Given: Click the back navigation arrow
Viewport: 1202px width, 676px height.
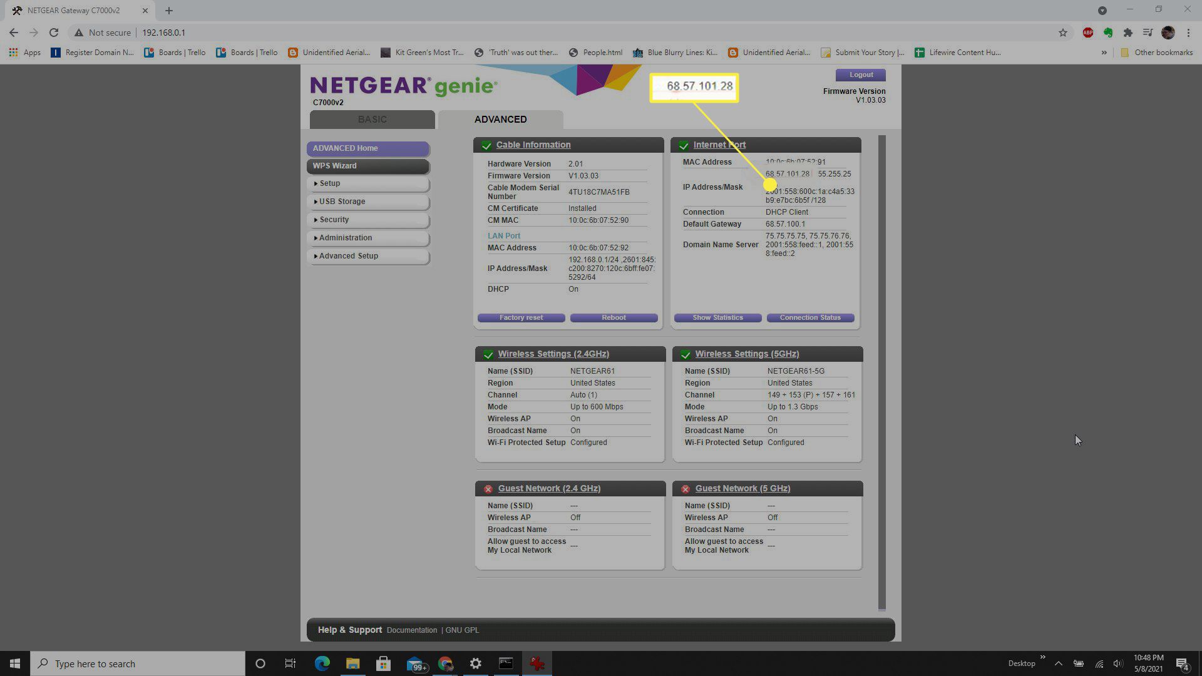Looking at the screenshot, I should click(14, 33).
